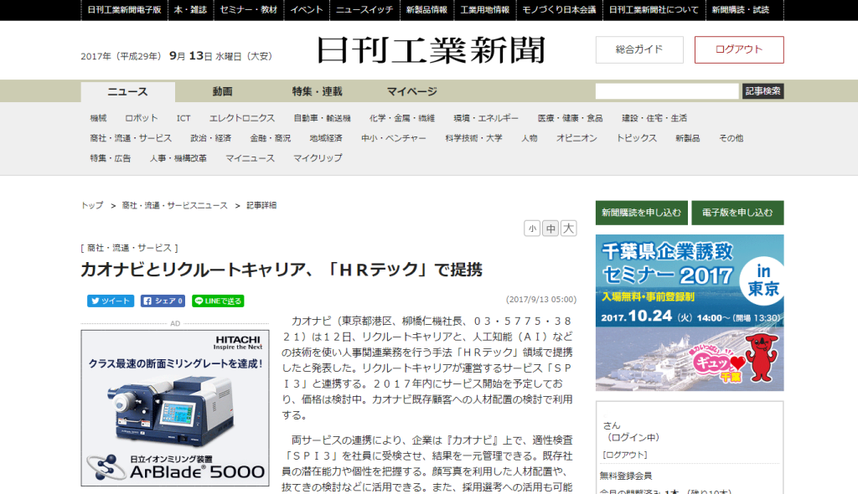The width and height of the screenshot is (858, 494).
Task: Open イベント in the top bar
Action: pyautogui.click(x=307, y=10)
